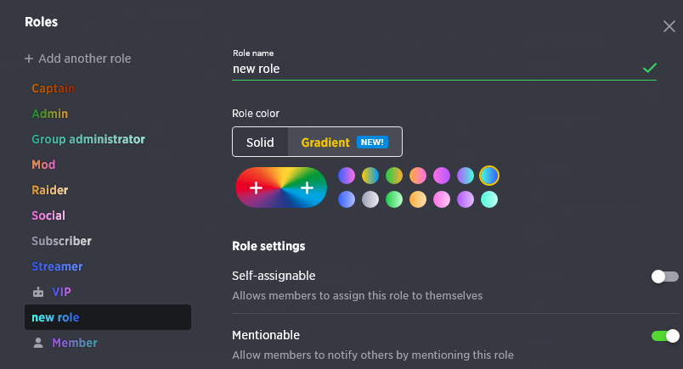Click the bot icon next to VIP
Image resolution: width=683 pixels, height=369 pixels.
click(x=38, y=292)
